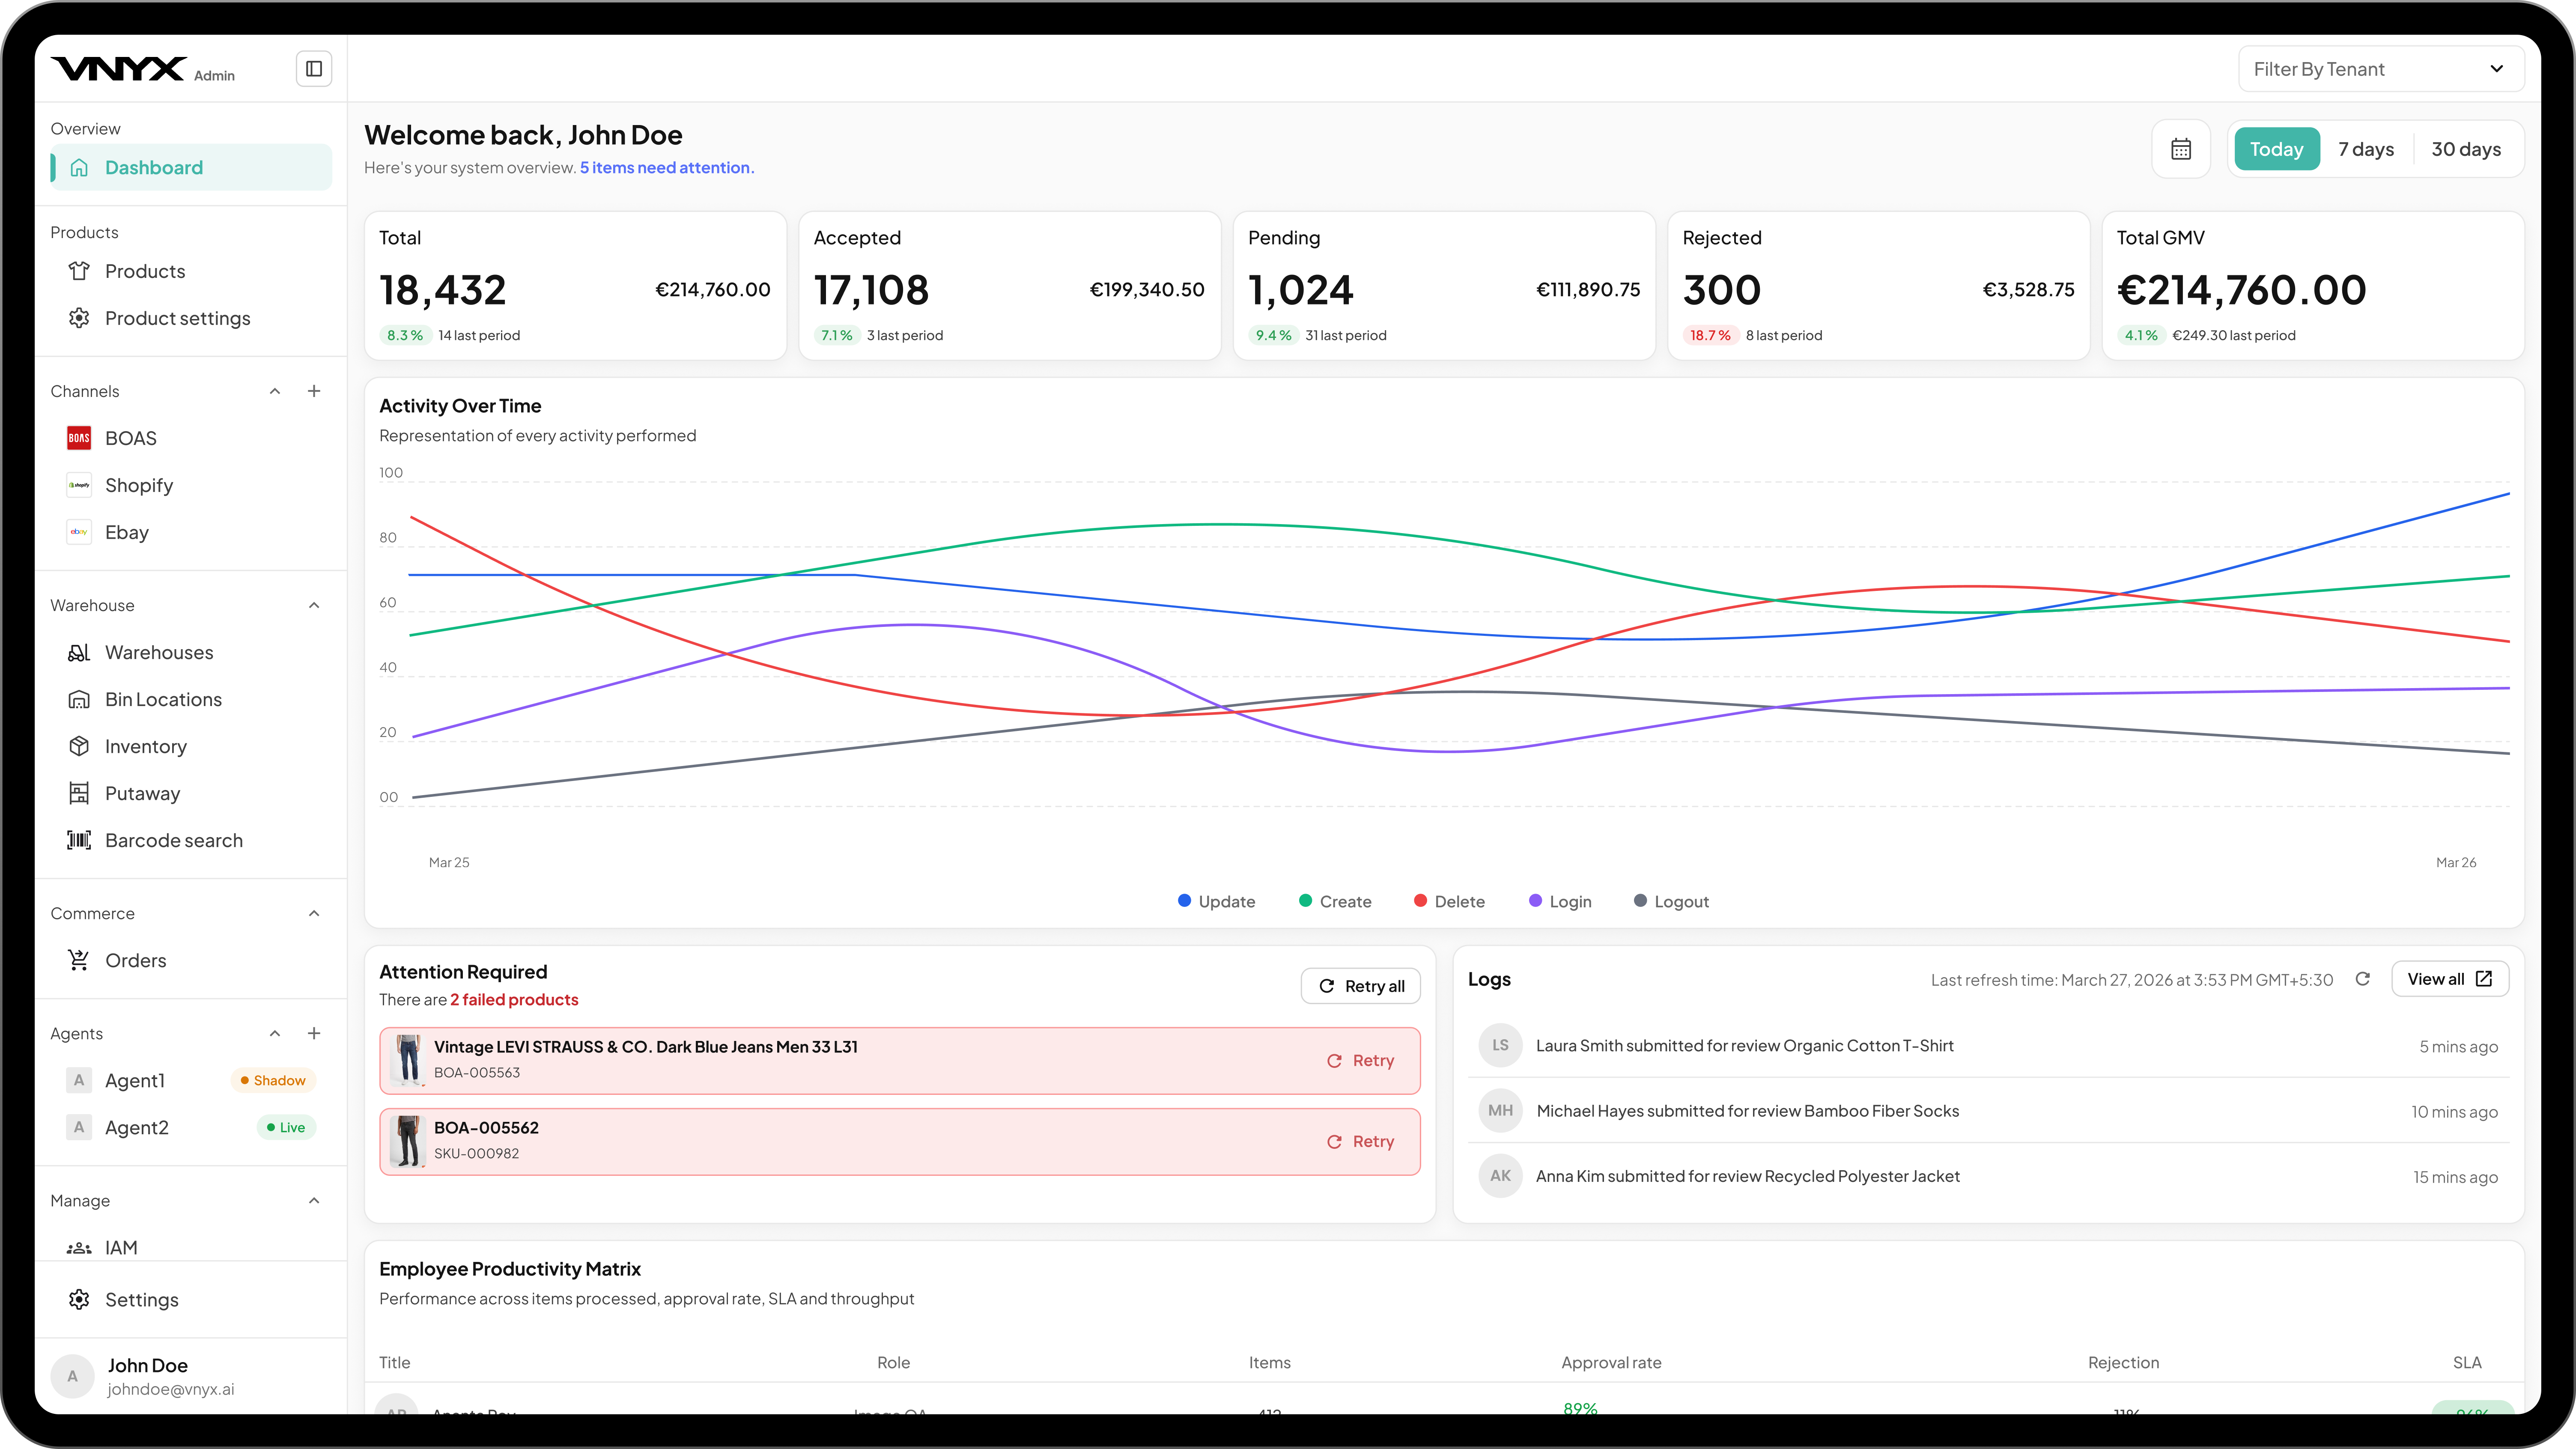Retry the BOA-005562 failed product
This screenshot has width=2576, height=1449.
click(x=1360, y=1142)
